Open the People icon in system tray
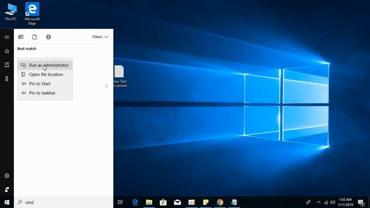The image size is (370, 208). click(x=308, y=202)
